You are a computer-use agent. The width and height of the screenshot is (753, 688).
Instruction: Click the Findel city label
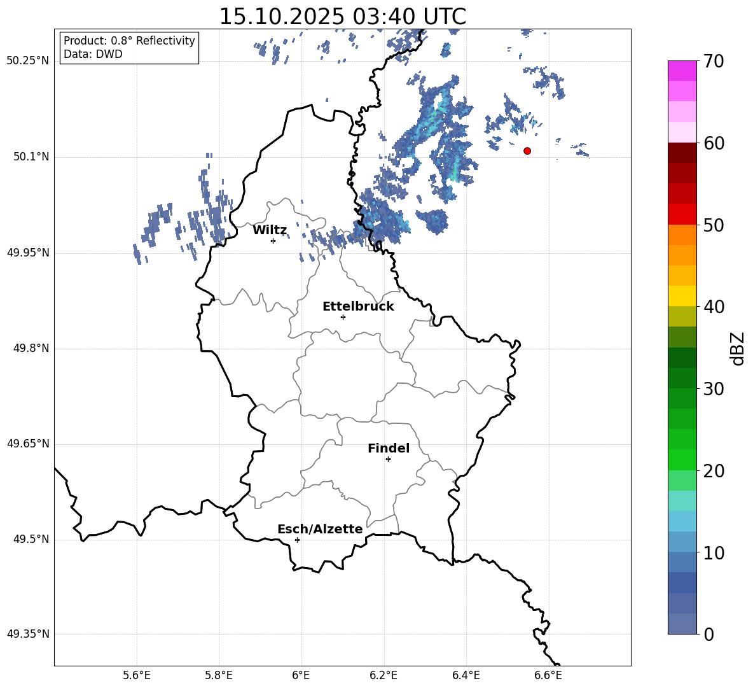tap(389, 448)
